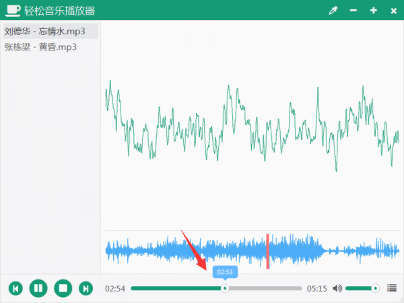Click the red position marker in waveform
This screenshot has height=303, width=404.
tap(267, 251)
